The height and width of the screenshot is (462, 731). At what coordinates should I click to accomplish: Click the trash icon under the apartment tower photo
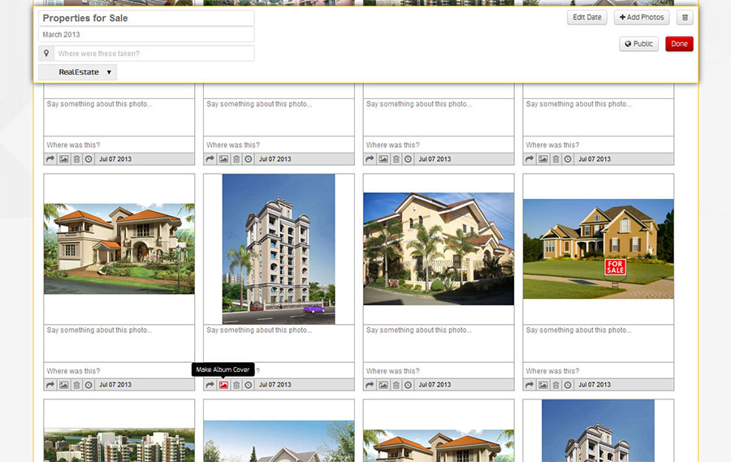pos(237,385)
